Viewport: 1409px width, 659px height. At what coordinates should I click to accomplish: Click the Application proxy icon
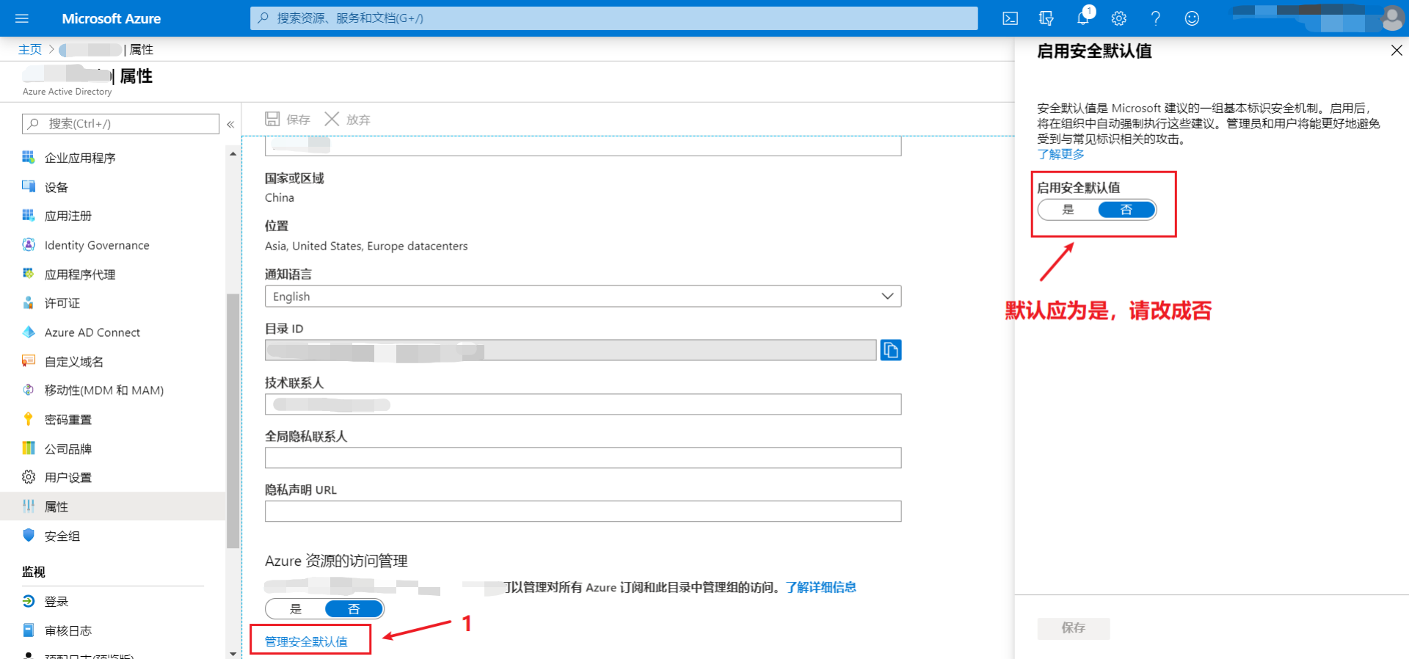pos(29,274)
